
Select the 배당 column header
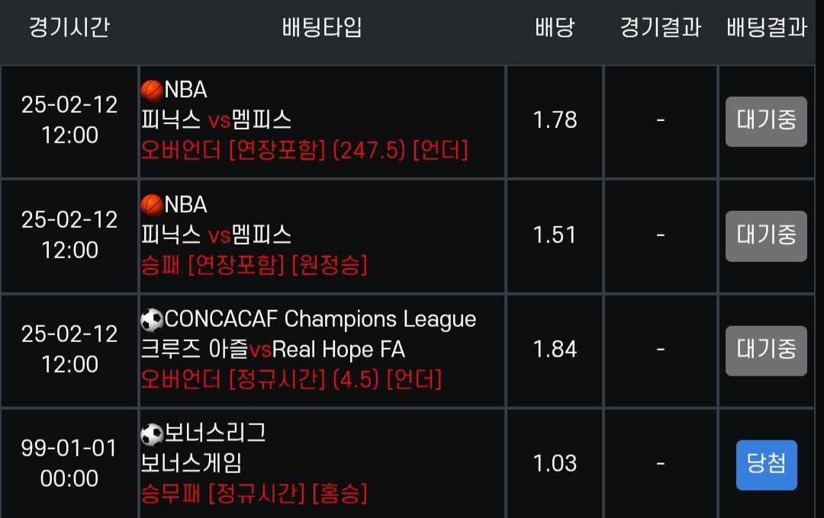(555, 28)
